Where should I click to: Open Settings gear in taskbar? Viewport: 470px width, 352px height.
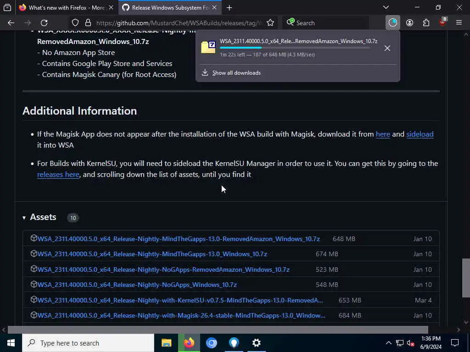pos(256,343)
